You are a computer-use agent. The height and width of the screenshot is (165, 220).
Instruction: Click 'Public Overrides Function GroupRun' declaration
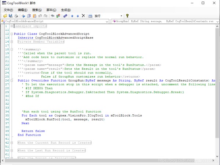117,80
